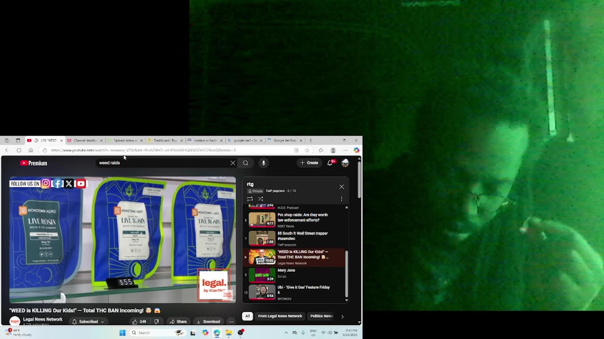Add page to favorites star icon

[x=307, y=150]
